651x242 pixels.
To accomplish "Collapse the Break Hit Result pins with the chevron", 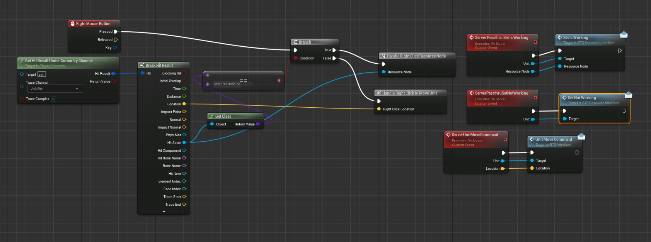I will click(164, 212).
